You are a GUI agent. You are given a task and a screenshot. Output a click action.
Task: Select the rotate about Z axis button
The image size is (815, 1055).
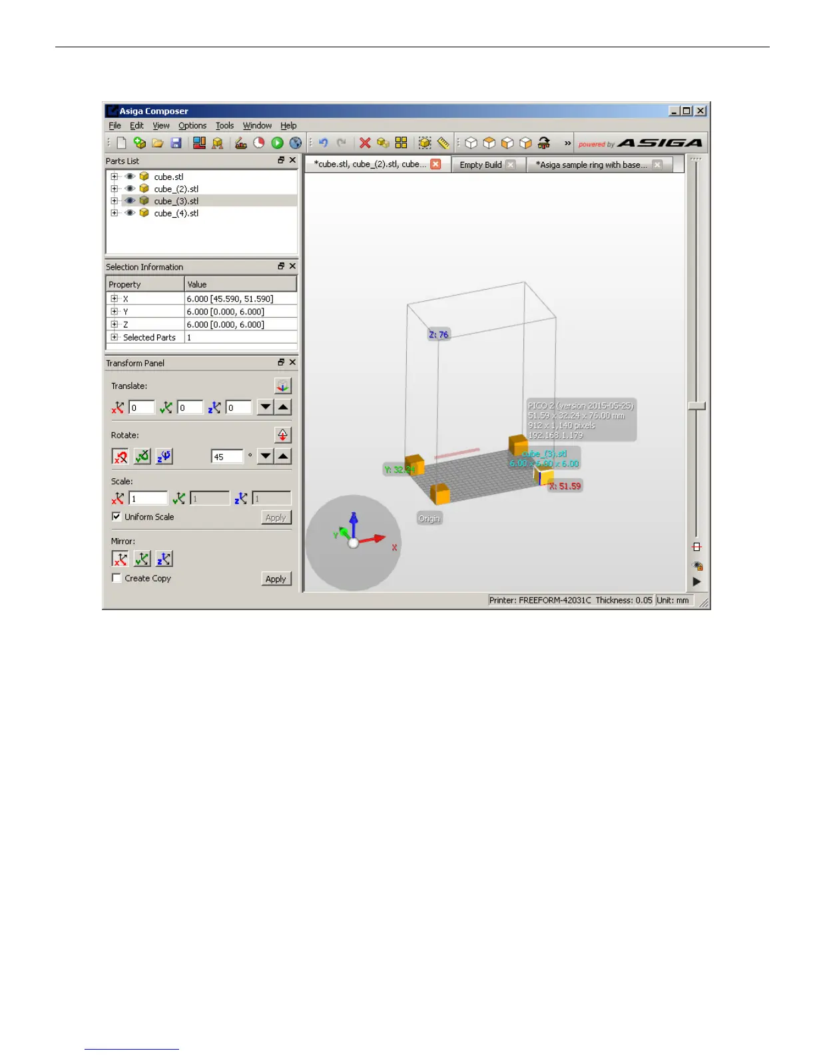(x=164, y=456)
